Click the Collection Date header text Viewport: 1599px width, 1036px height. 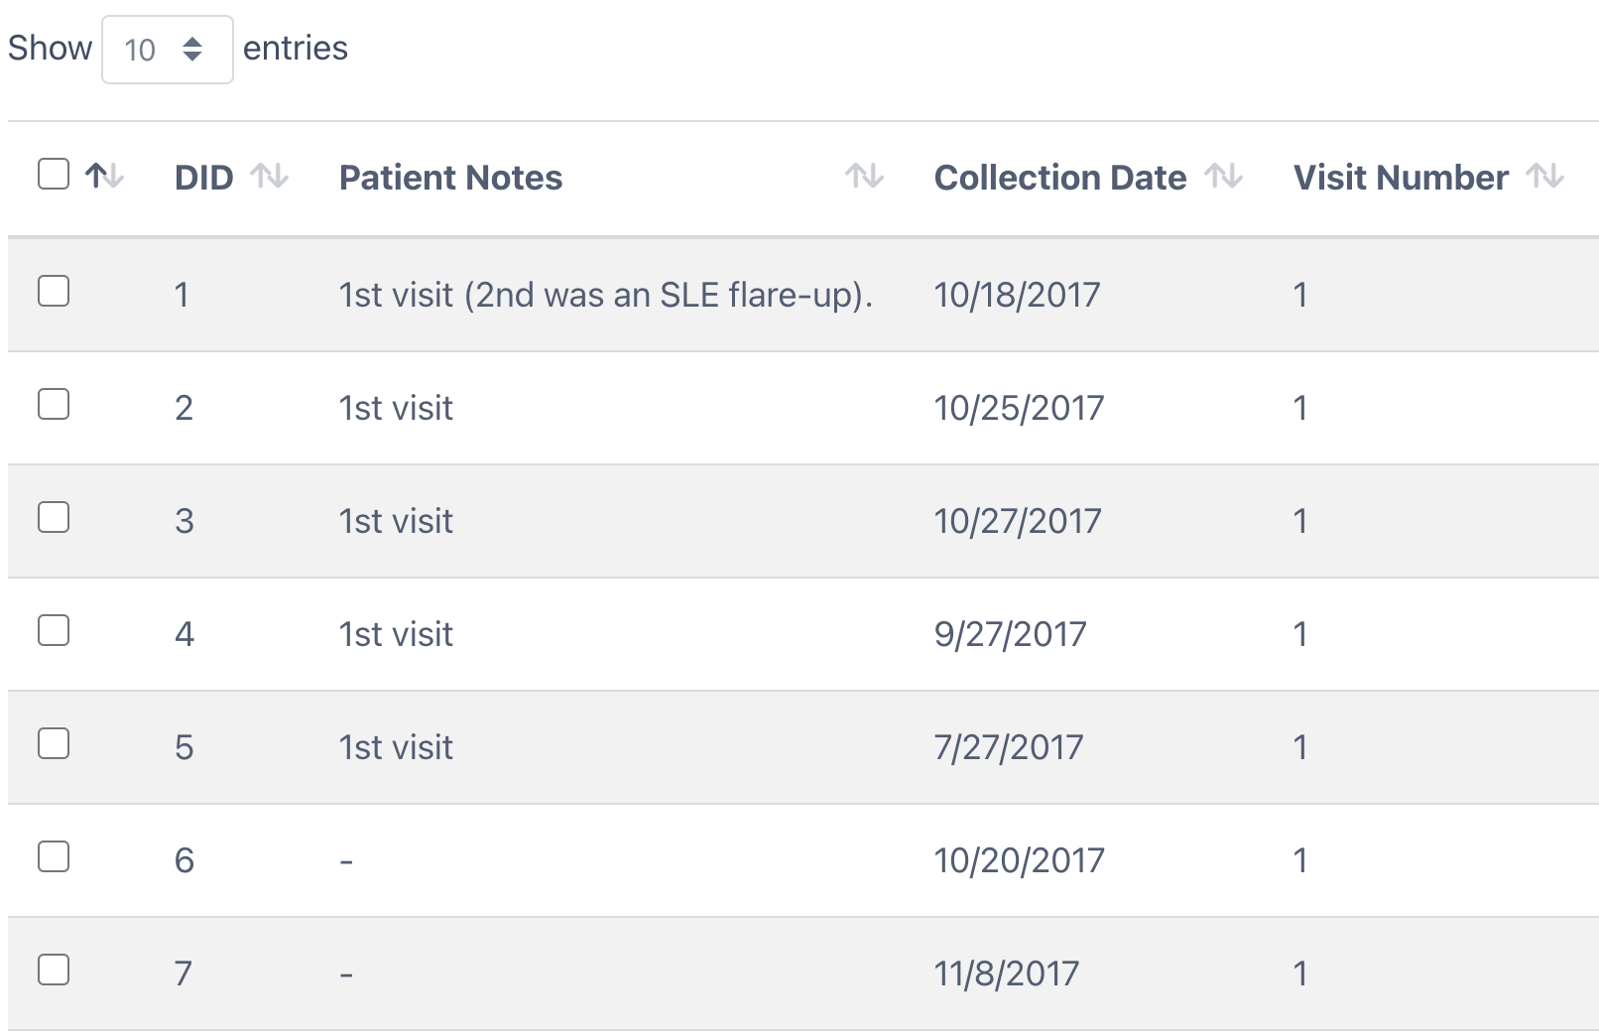(1060, 178)
